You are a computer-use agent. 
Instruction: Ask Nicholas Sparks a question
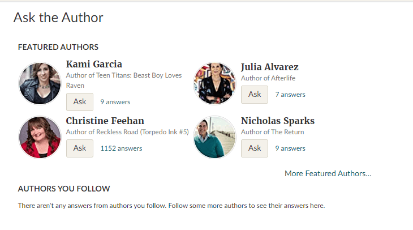coord(255,148)
